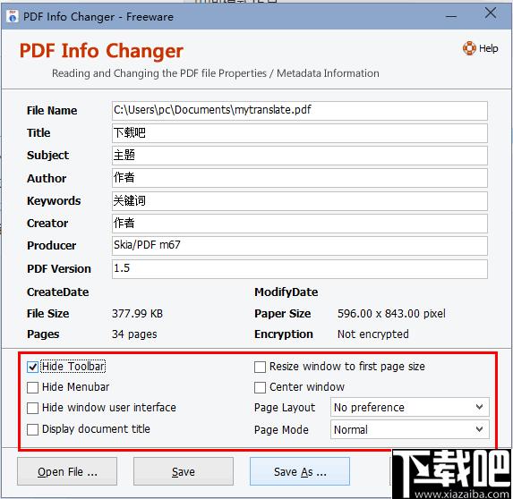Viewport: 513px width, 499px height.
Task: Edit the Keywords field
Action: tap(299, 201)
